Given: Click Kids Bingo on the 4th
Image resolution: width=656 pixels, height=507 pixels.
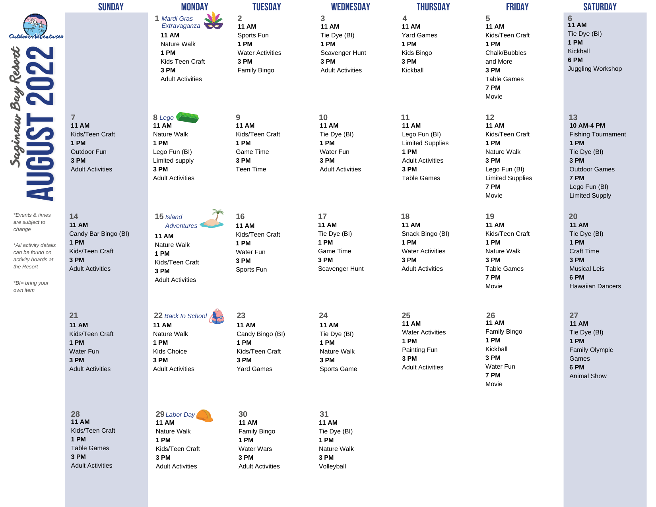Looking at the screenshot, I should pyautogui.click(x=417, y=53).
